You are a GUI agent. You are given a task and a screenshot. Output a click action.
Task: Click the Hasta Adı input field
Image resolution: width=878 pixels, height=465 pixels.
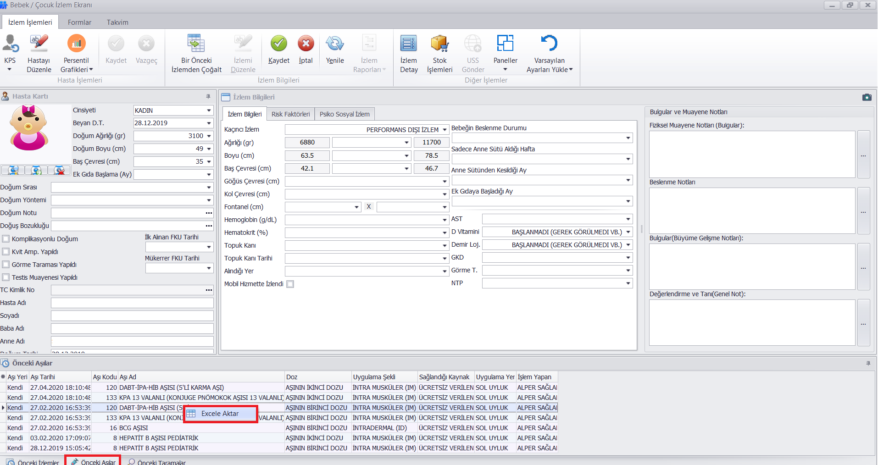pos(132,303)
